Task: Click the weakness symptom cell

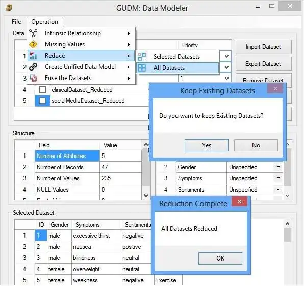Action: (96, 280)
